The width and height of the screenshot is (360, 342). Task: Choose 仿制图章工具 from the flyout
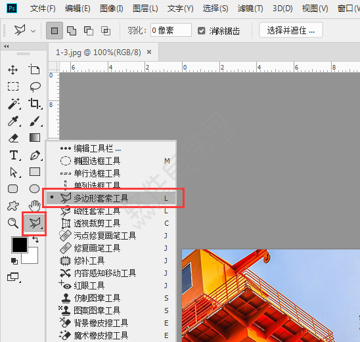(x=111, y=298)
